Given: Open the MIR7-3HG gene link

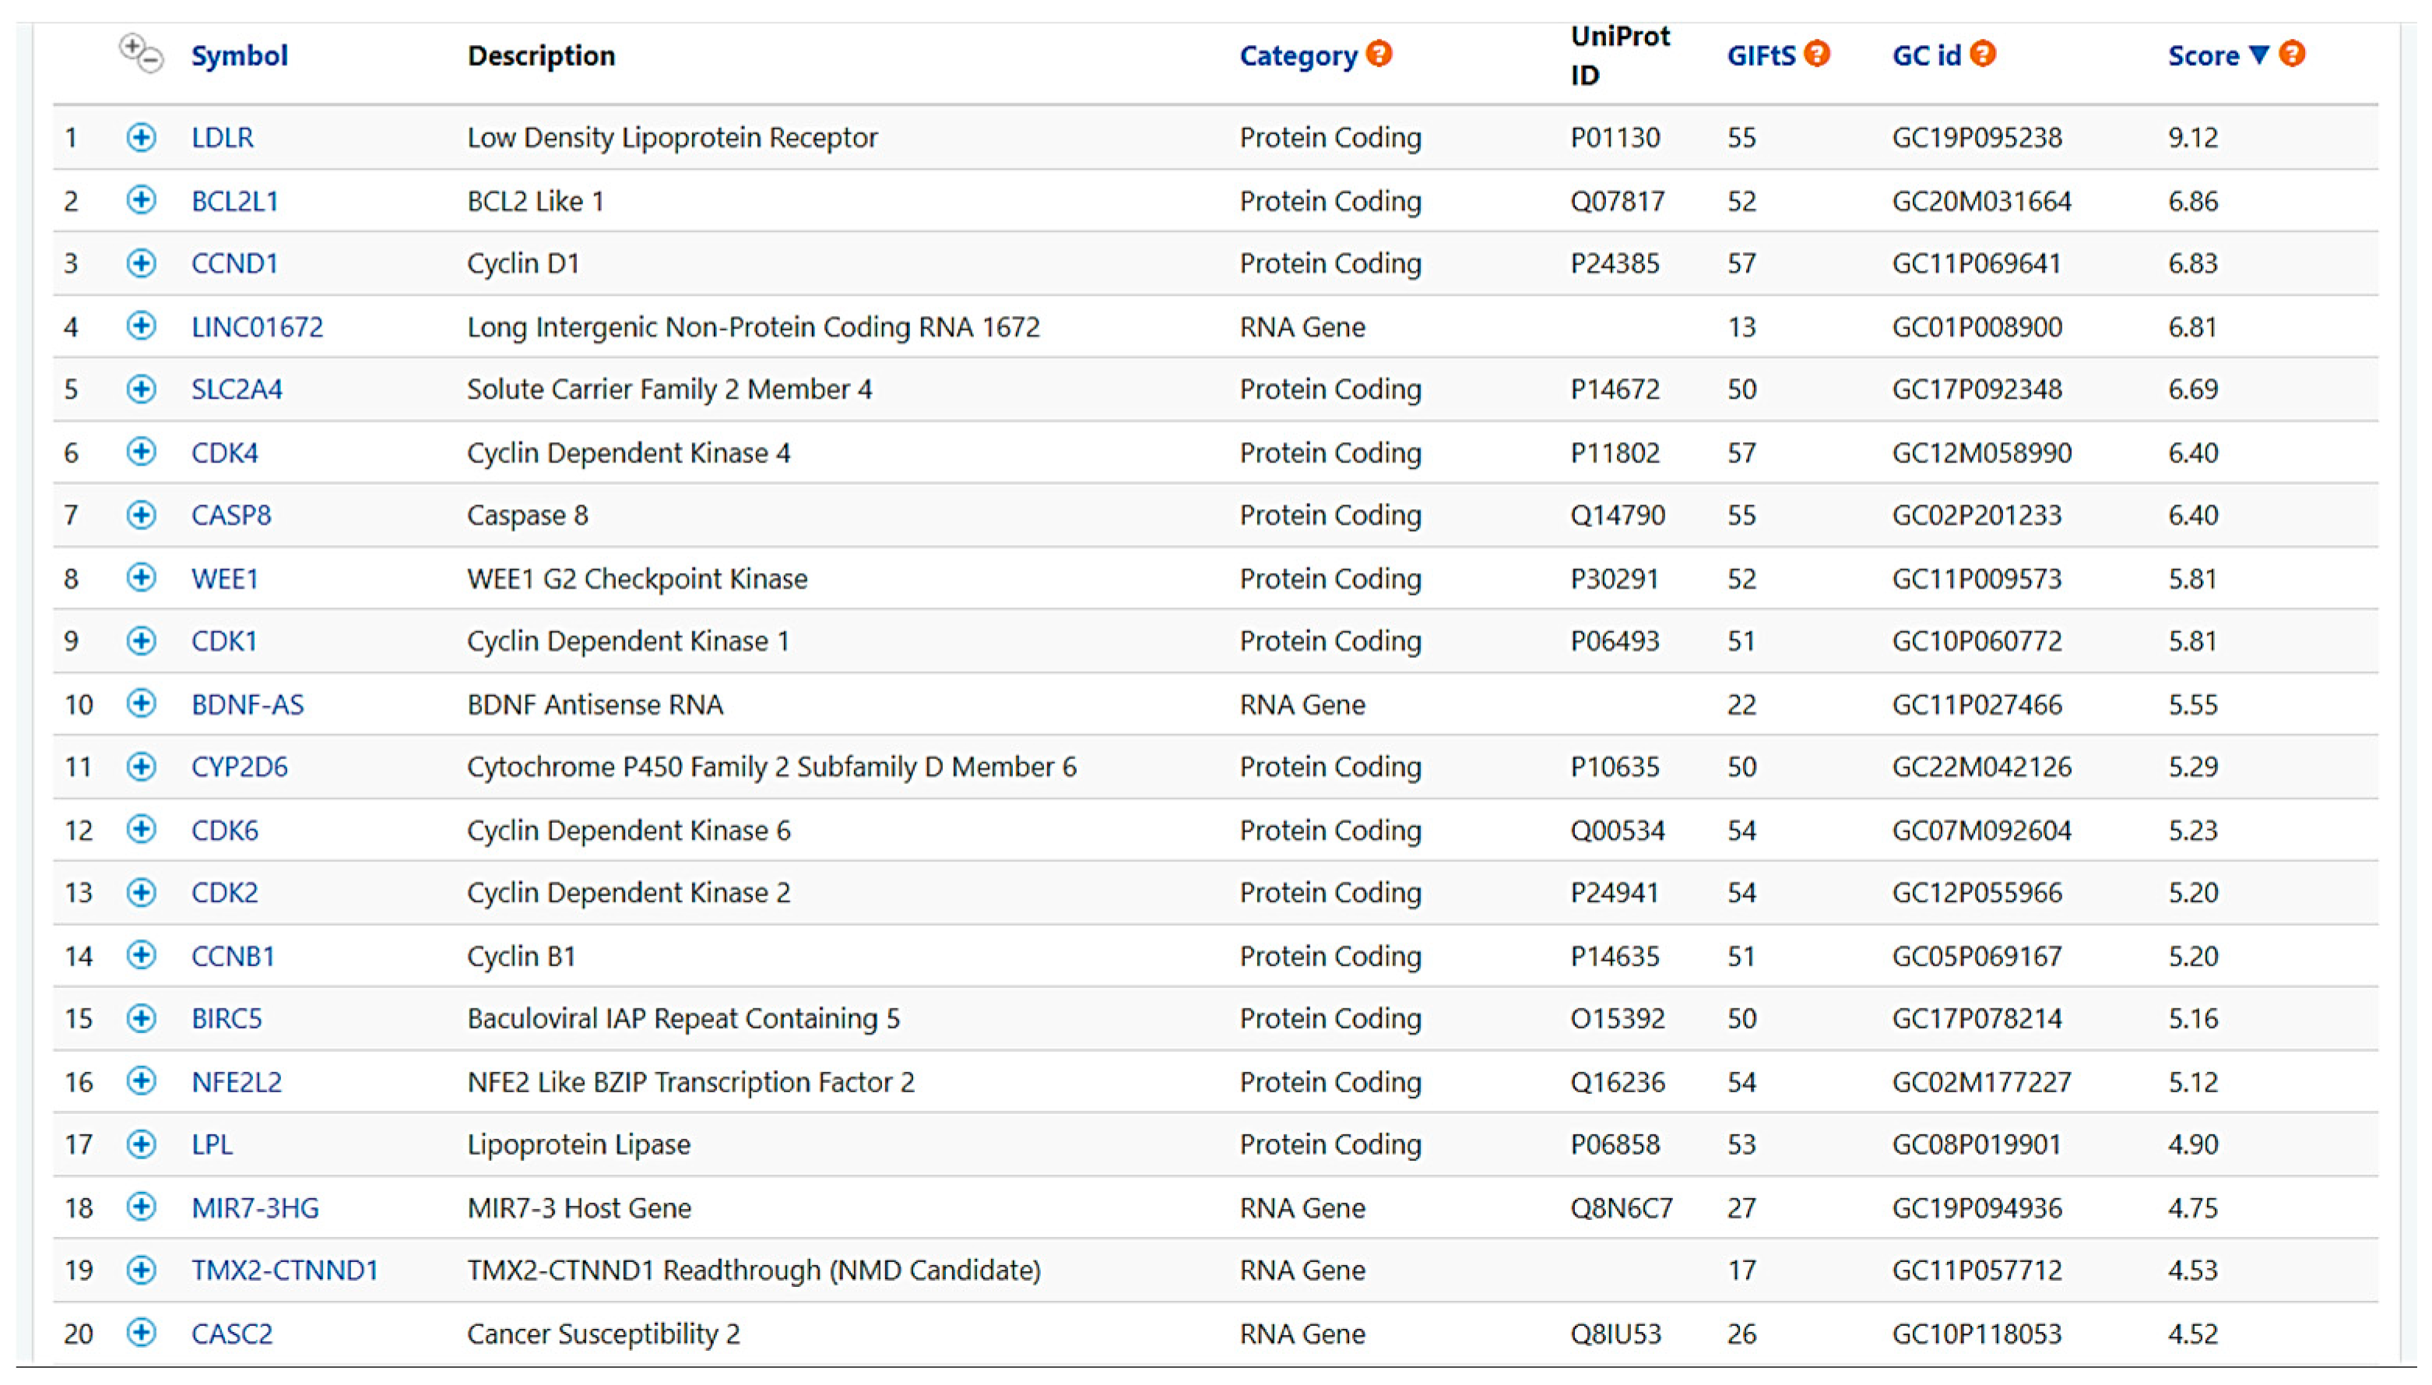Looking at the screenshot, I should tap(255, 1208).
